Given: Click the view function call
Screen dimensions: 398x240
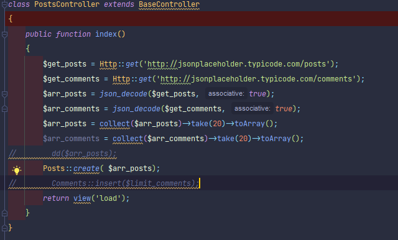Looking at the screenshot, I should tap(82, 198).
